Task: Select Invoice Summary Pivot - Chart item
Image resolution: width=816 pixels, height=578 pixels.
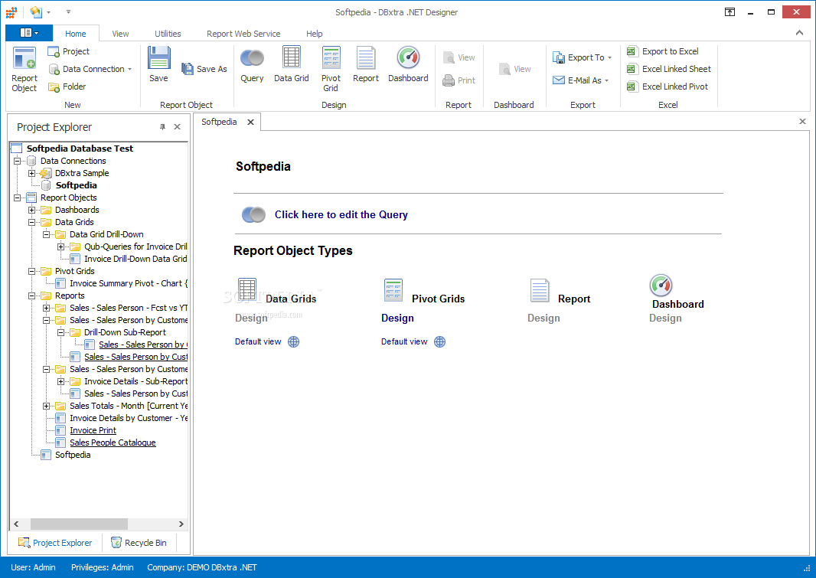Action: click(129, 283)
